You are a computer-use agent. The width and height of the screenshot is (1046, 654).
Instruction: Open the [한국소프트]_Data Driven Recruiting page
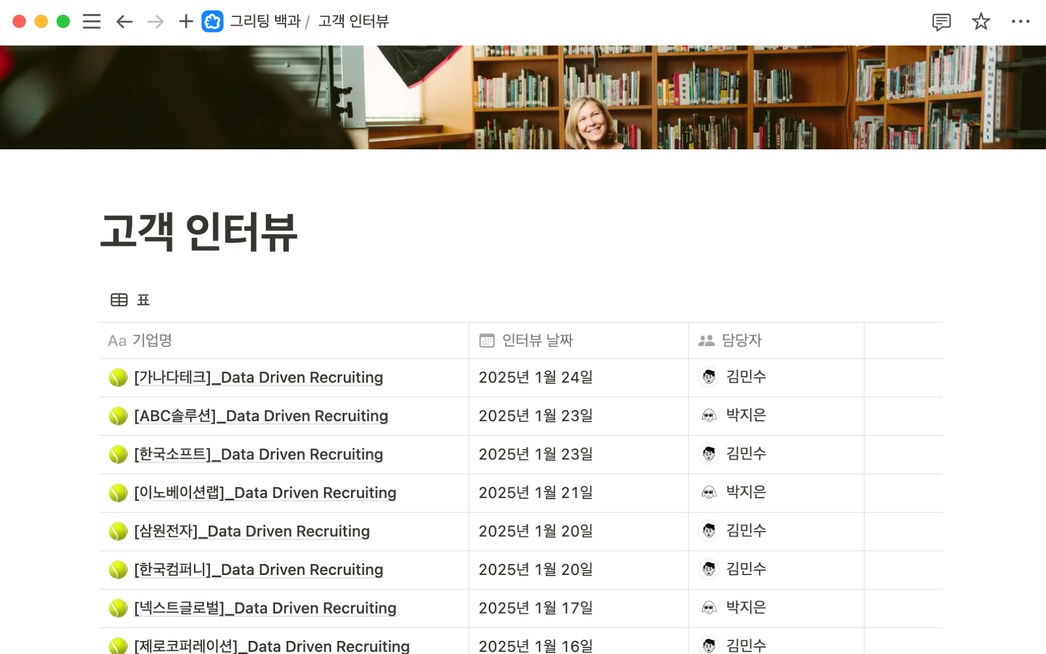point(258,454)
